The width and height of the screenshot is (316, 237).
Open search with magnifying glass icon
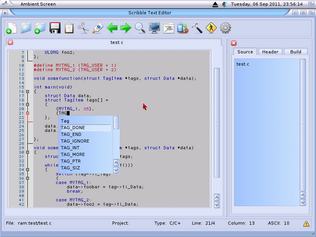pos(140,28)
